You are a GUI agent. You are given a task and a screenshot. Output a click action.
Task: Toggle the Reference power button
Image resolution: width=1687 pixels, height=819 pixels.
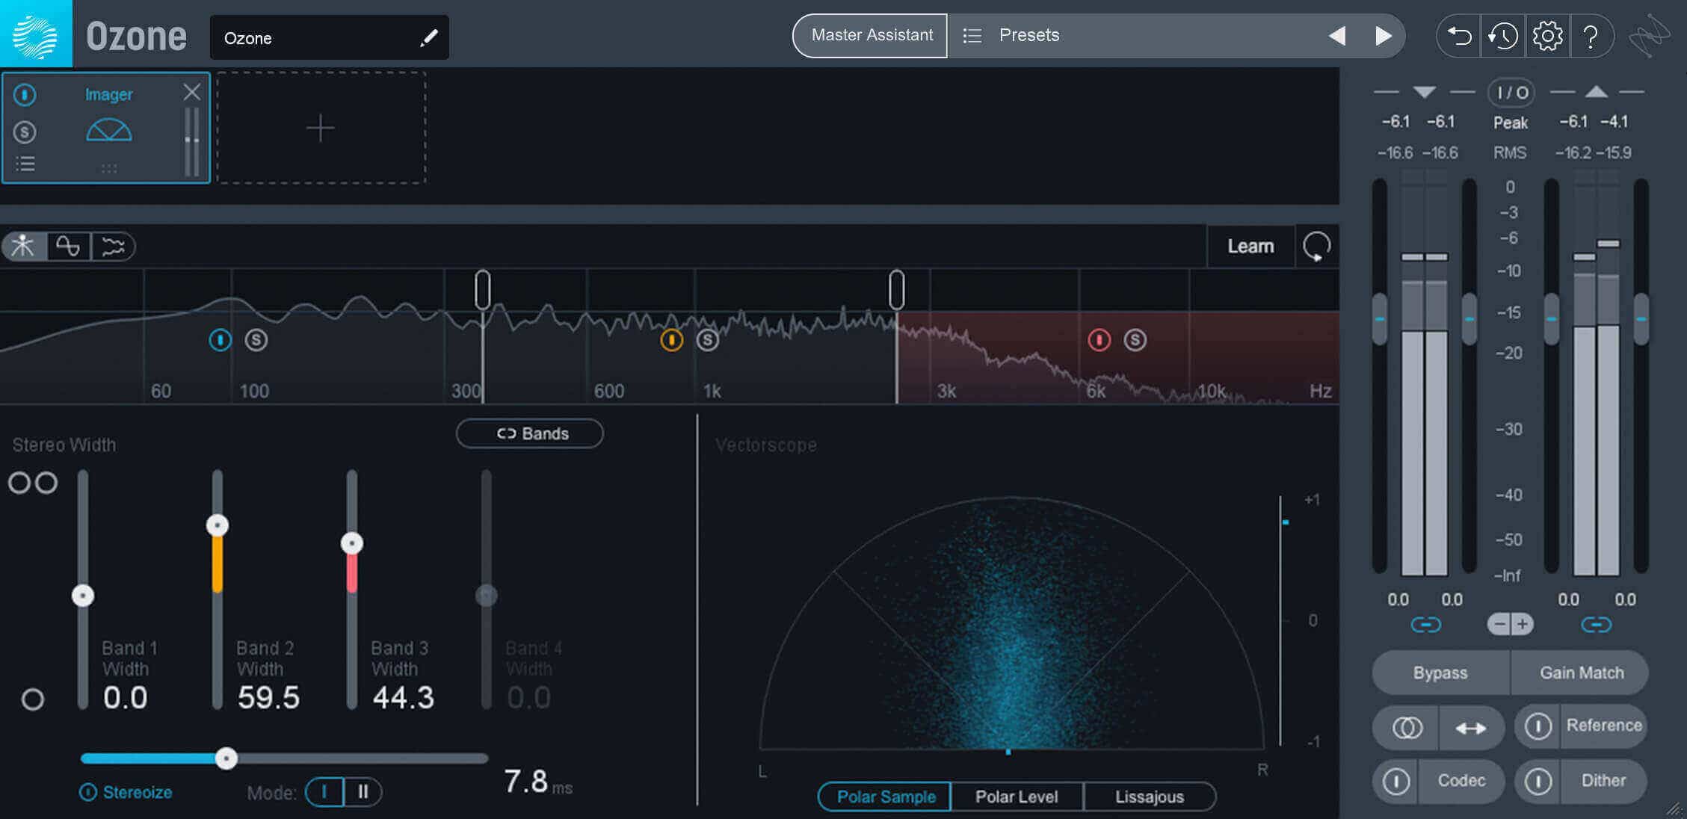(x=1538, y=726)
